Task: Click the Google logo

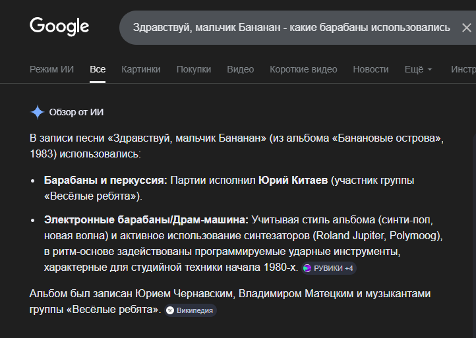Action: click(x=59, y=26)
